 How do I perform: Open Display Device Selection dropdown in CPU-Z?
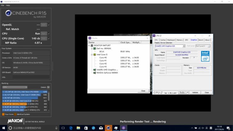pos(170,46)
